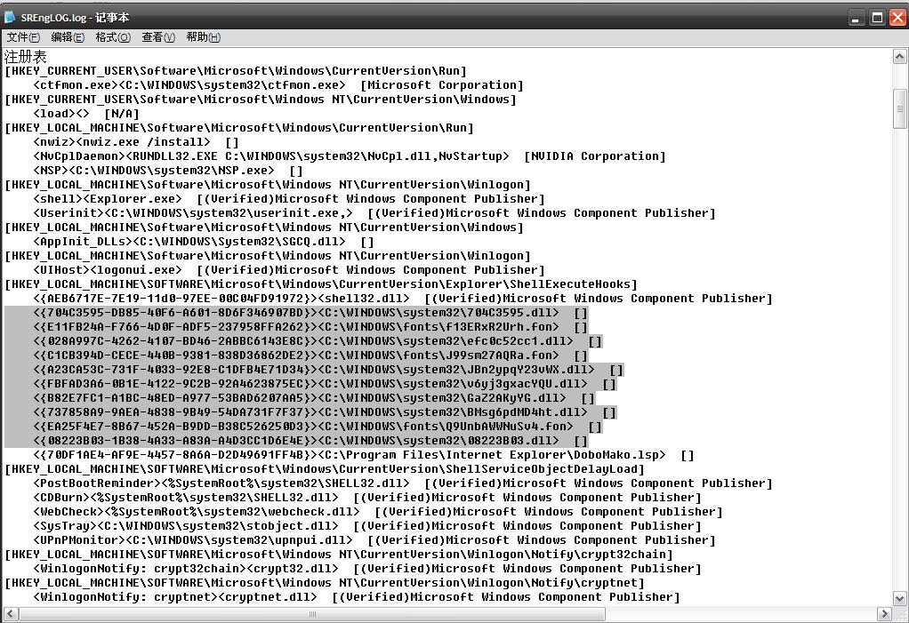Open the 文件(F) menu
This screenshot has width=909, height=623.
[x=23, y=37]
